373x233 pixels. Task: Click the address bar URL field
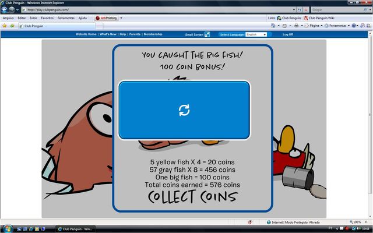157,10
